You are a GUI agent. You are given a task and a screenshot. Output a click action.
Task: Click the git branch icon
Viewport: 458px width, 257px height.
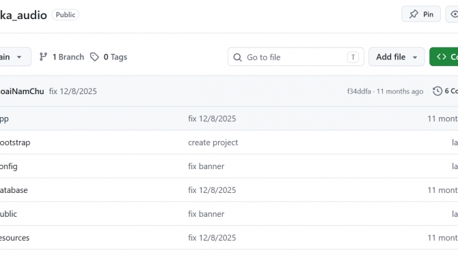point(43,57)
